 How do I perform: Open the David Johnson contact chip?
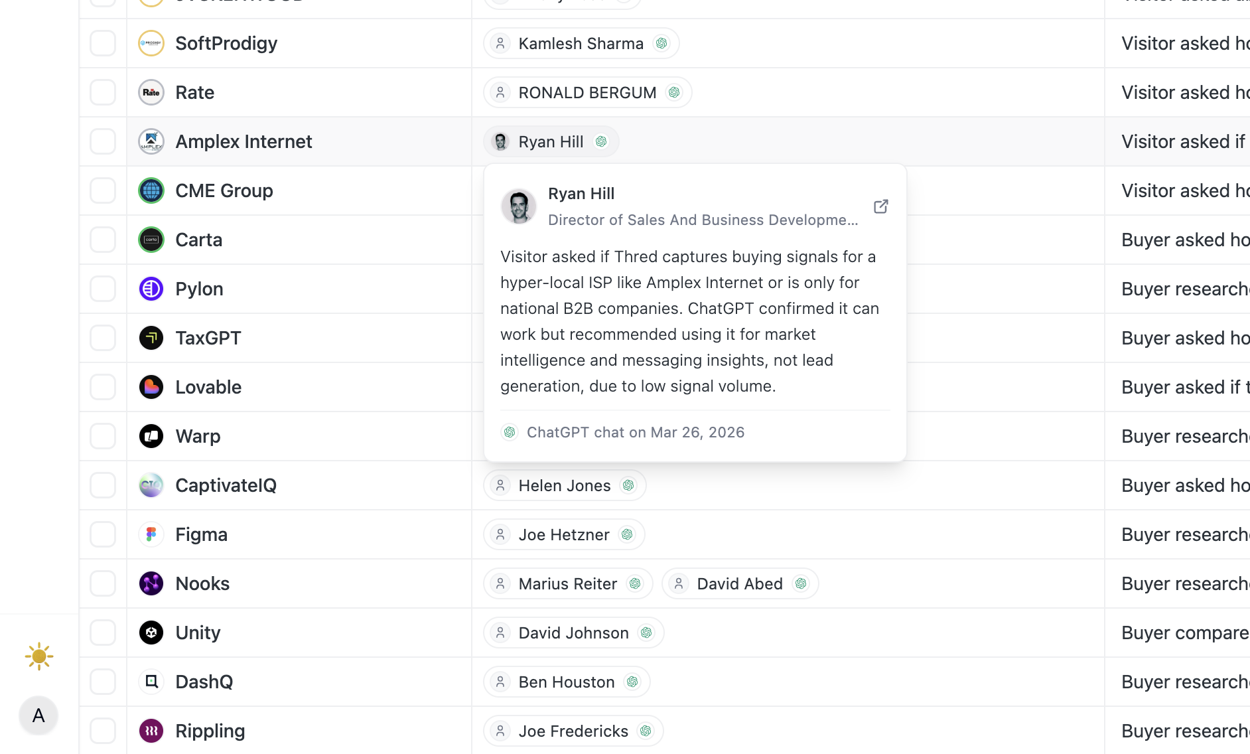pyautogui.click(x=574, y=633)
